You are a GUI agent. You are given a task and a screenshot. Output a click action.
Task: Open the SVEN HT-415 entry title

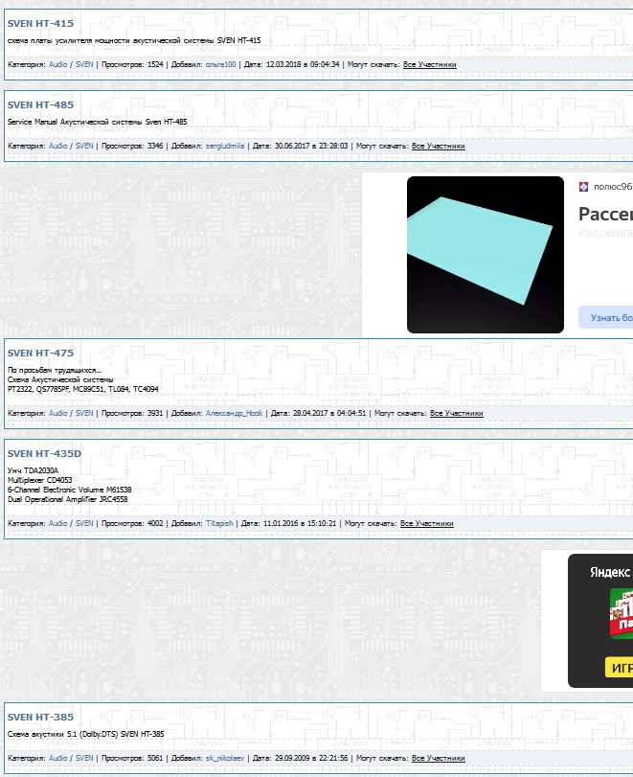click(x=39, y=23)
